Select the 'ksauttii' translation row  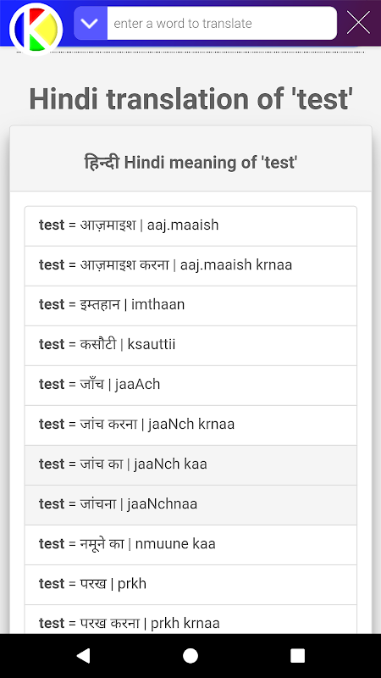pyautogui.click(x=190, y=346)
